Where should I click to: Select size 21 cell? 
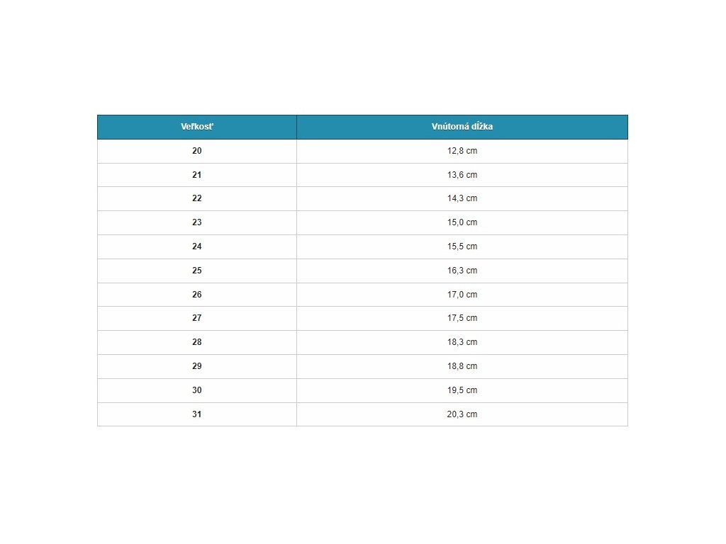197,175
